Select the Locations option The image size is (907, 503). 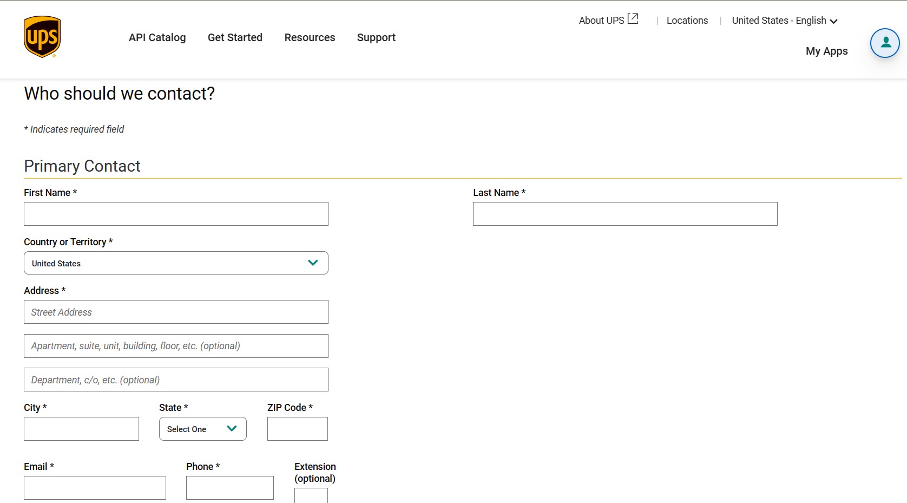coord(687,20)
